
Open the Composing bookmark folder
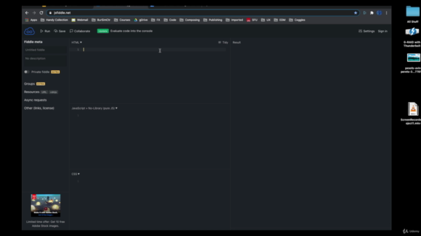[x=189, y=20]
